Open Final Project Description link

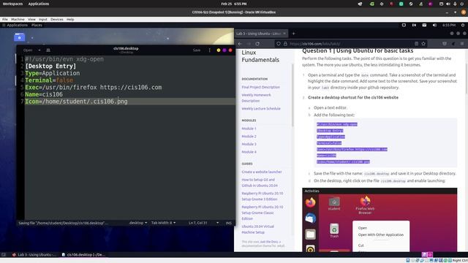[260, 87]
